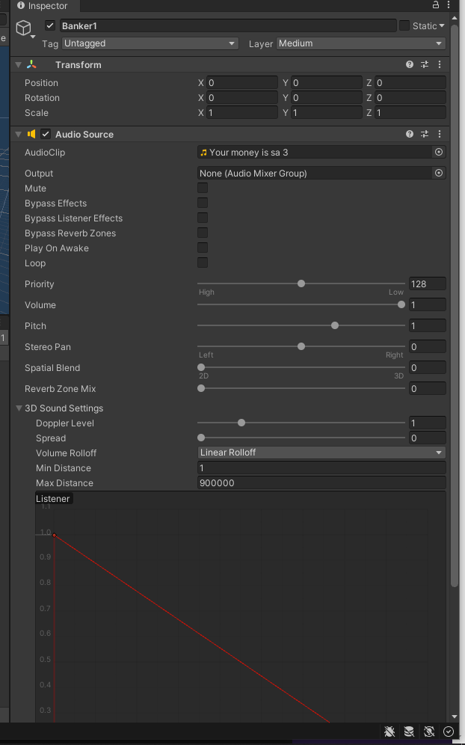
Task: Open the Inspector panel three-dot menu
Action: pyautogui.click(x=450, y=5)
